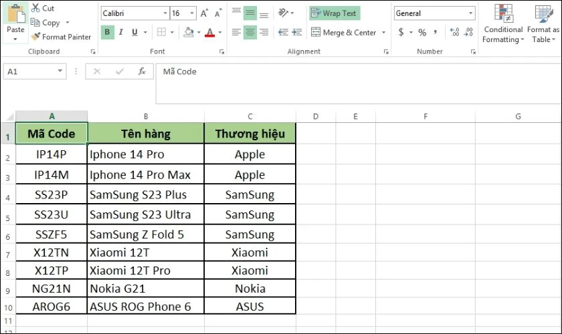
Task: Open Font dialog launcher
Action: tap(222, 52)
